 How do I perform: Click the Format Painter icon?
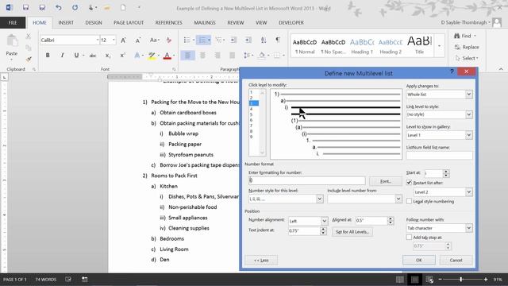tap(29, 59)
